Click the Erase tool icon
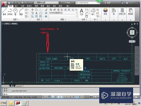141x106 pixels. click(46, 10)
